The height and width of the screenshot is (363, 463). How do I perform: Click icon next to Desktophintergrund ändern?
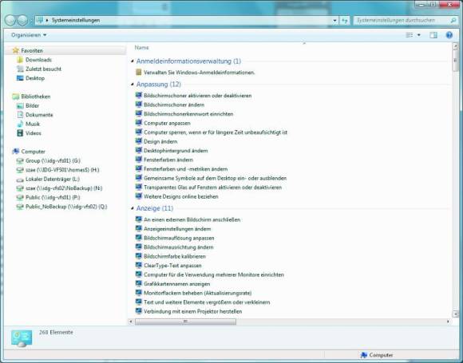coord(138,150)
